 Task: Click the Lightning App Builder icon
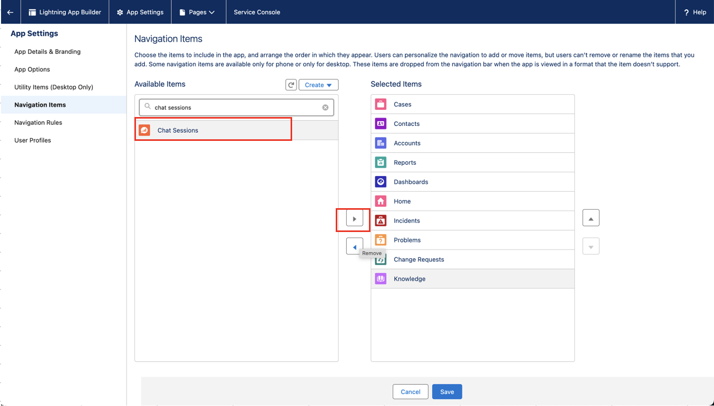(x=32, y=12)
